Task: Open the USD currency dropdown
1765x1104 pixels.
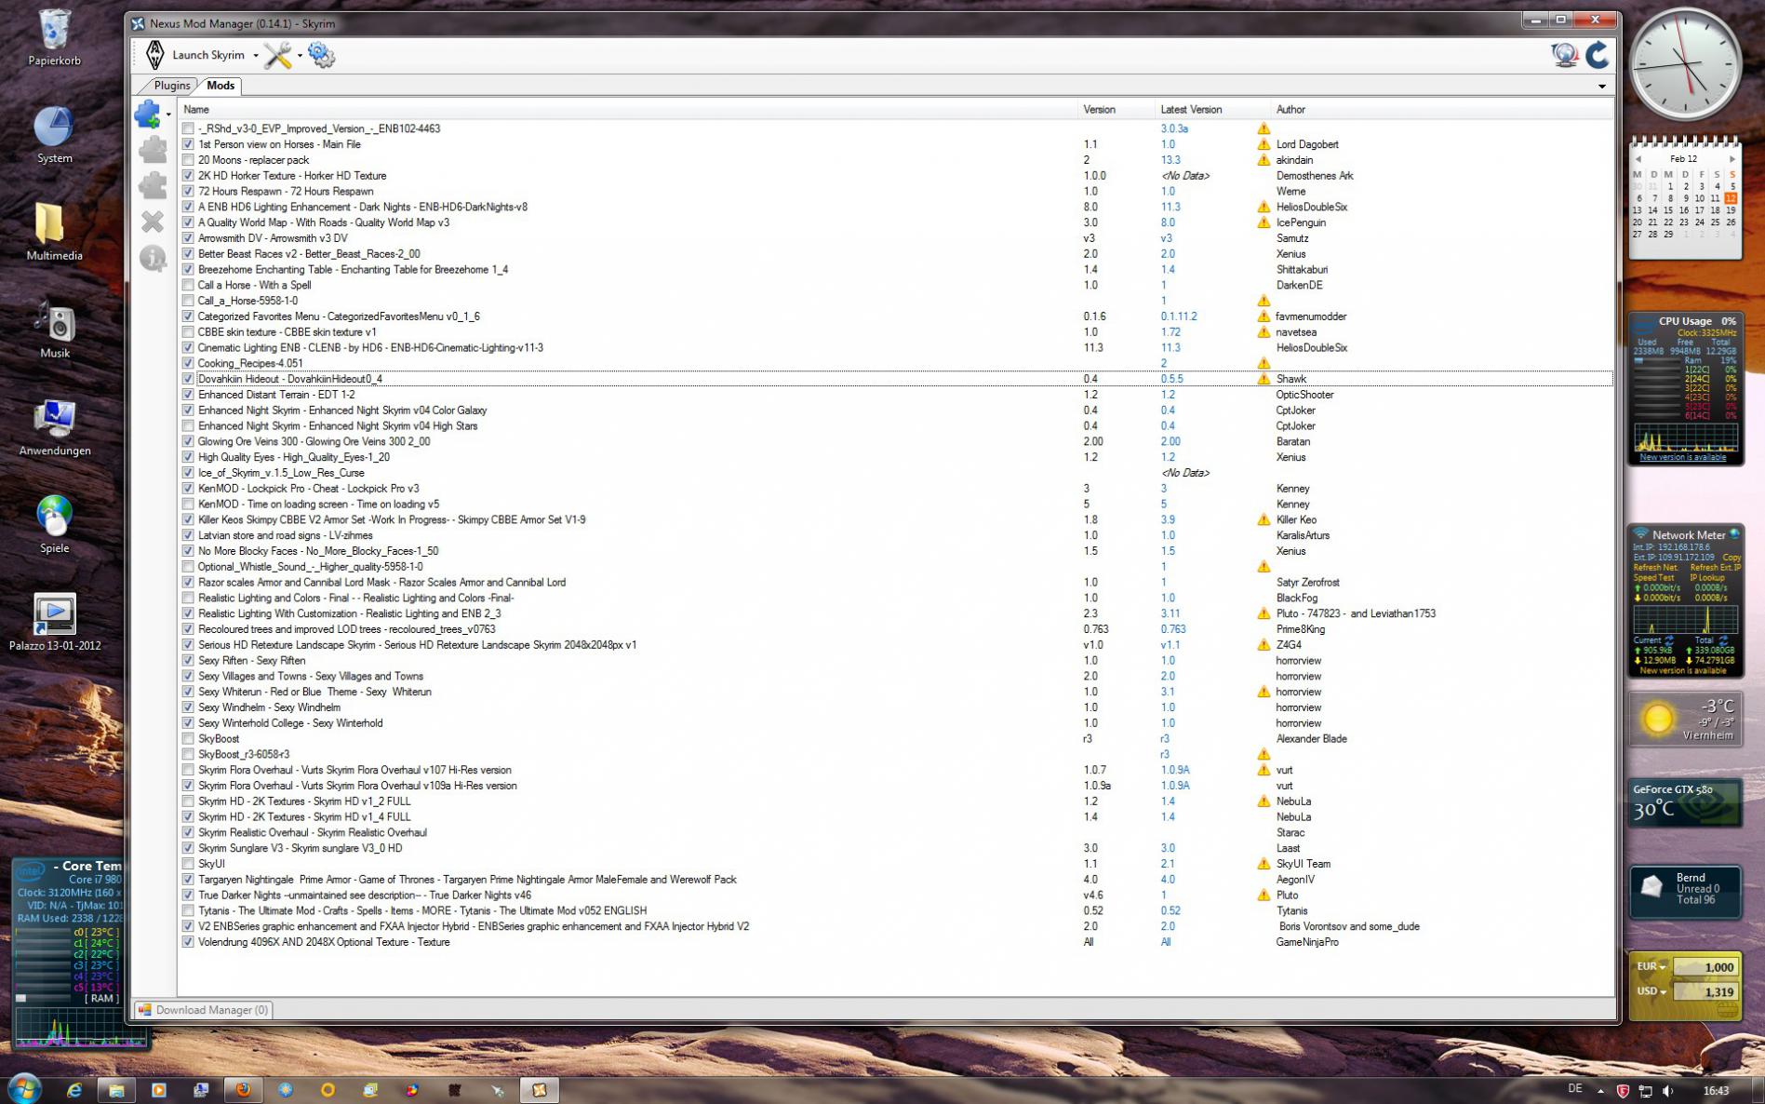Action: tap(1651, 991)
